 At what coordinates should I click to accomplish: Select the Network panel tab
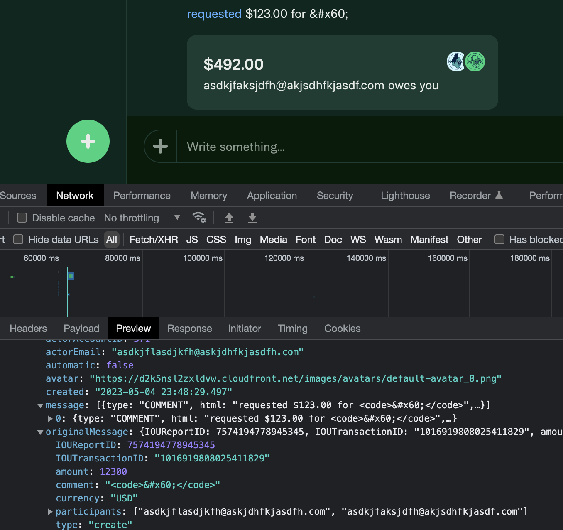click(x=75, y=195)
